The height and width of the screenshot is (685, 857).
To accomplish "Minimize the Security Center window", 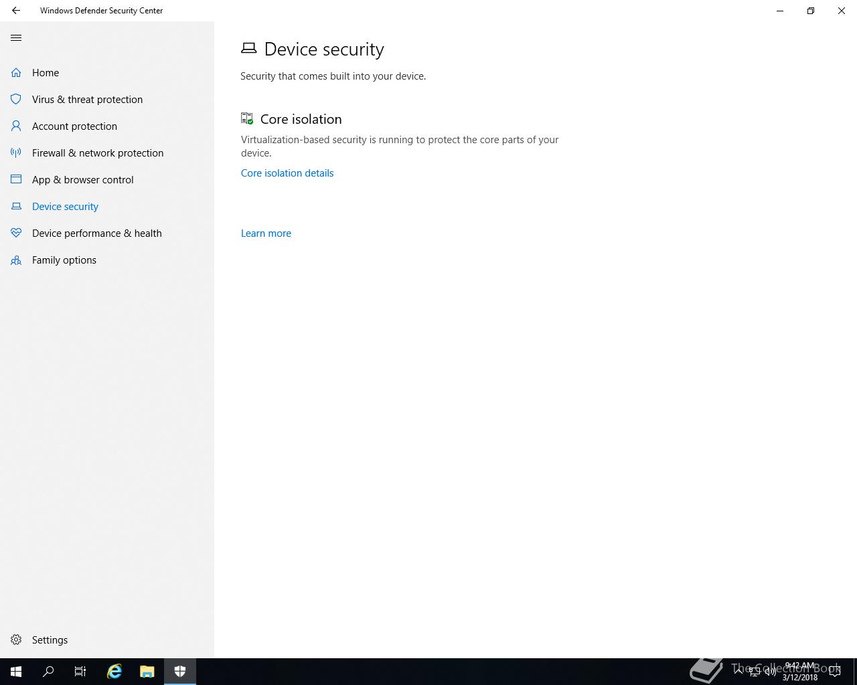I will pos(780,11).
